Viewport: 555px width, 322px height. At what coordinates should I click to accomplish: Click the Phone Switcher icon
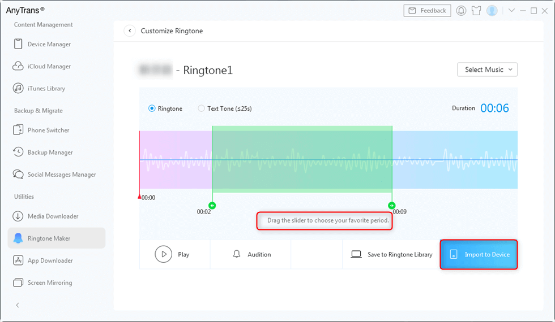[x=18, y=130]
